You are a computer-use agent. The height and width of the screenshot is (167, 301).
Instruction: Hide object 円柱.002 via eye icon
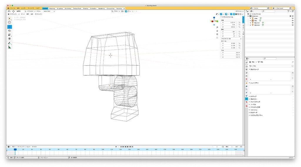(292, 23)
